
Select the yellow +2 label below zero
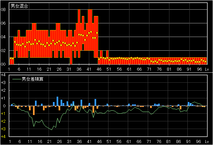click(3, 121)
